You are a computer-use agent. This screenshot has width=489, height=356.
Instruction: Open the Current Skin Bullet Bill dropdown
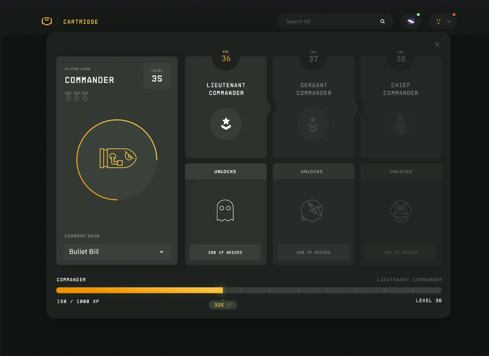[x=117, y=252]
